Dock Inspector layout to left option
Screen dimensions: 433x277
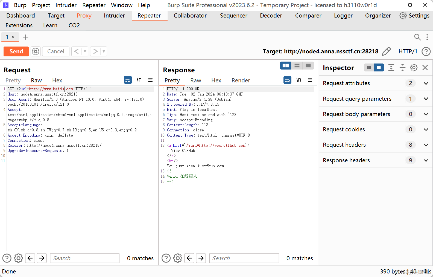tap(369, 68)
